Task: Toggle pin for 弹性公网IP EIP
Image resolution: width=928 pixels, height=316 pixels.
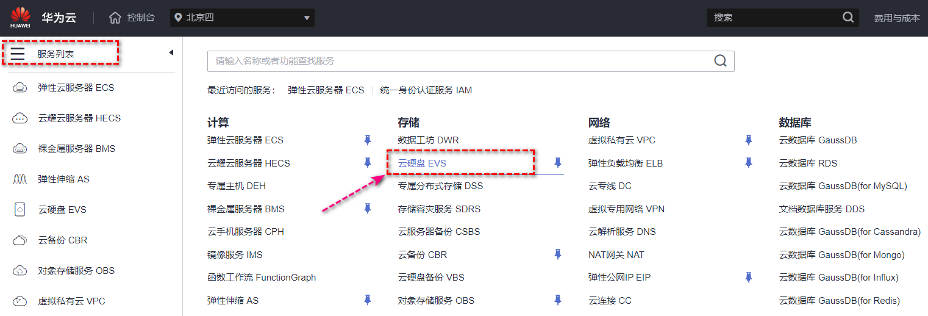Action: (748, 278)
